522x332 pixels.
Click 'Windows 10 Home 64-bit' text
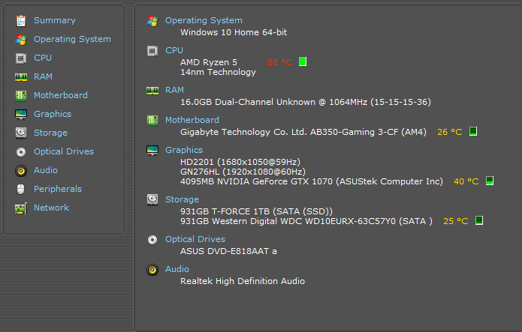[x=234, y=32]
